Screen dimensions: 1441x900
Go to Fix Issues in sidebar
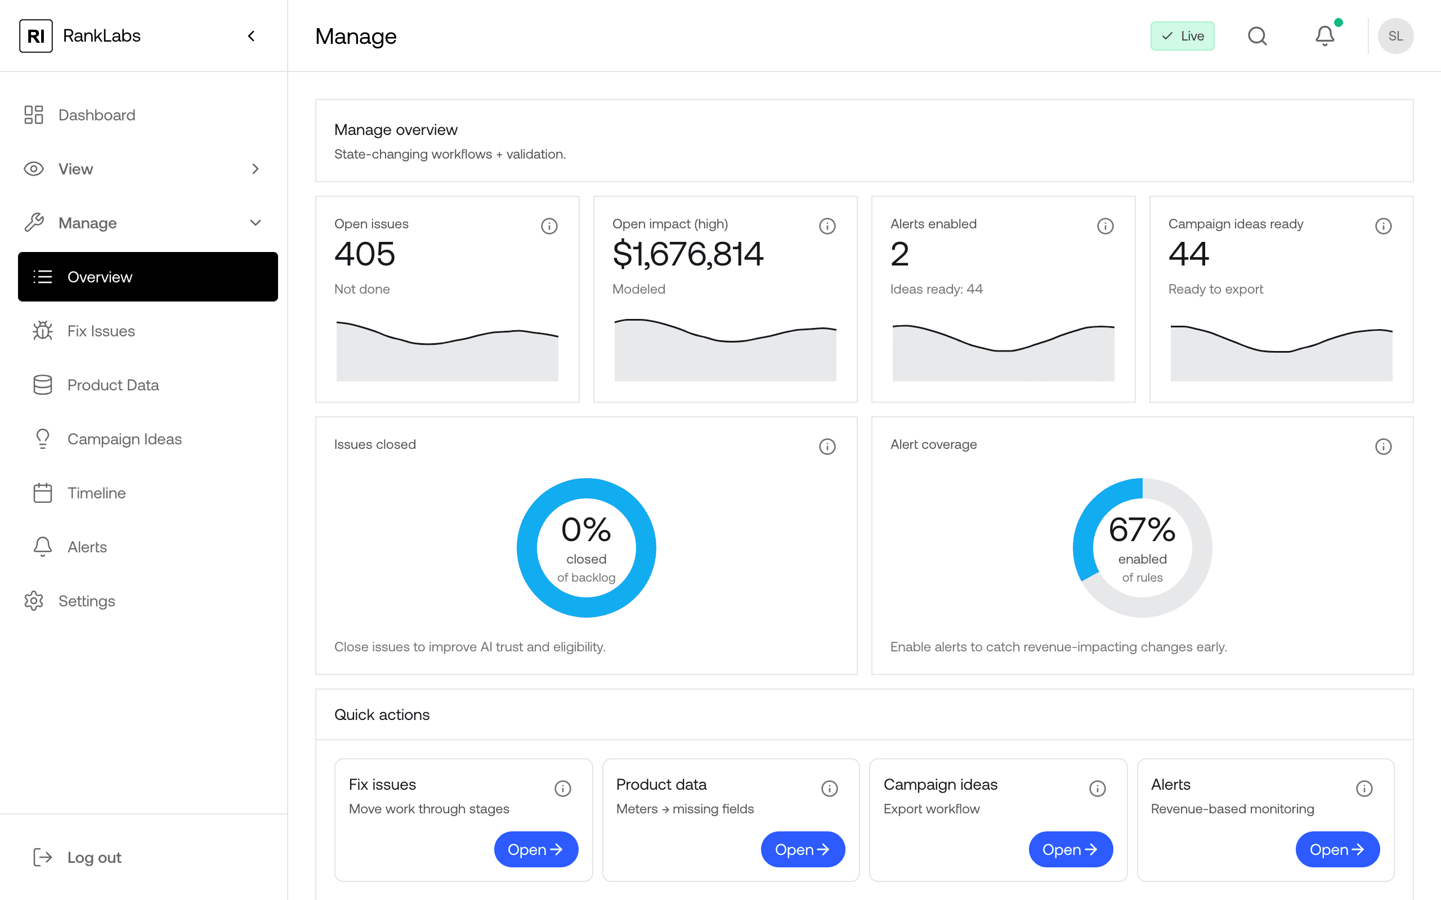click(101, 331)
